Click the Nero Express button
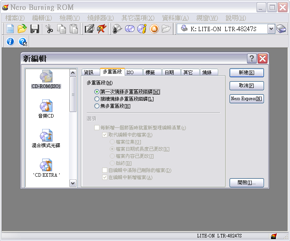Image resolution: width=290 pixels, height=241 pixels. [247, 99]
